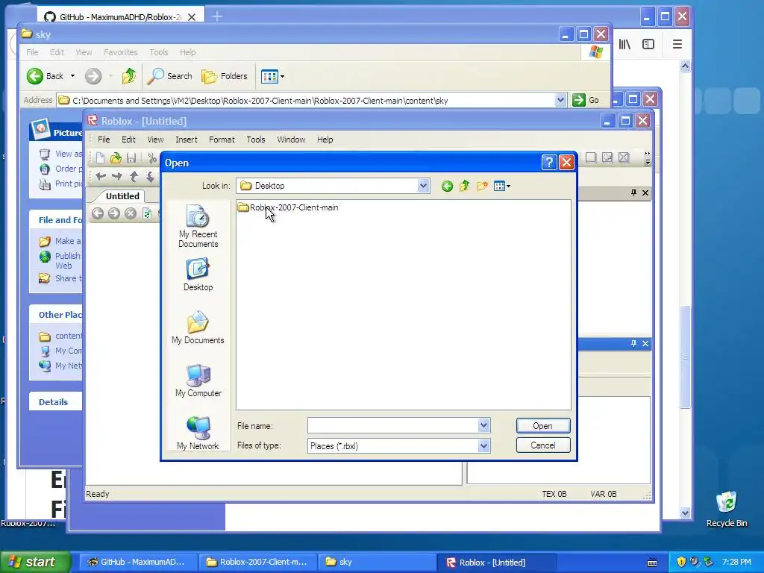Screen dimensions: 764x573
Task: Click the pin icon on lower Roblox side panel
Action: tap(633, 344)
